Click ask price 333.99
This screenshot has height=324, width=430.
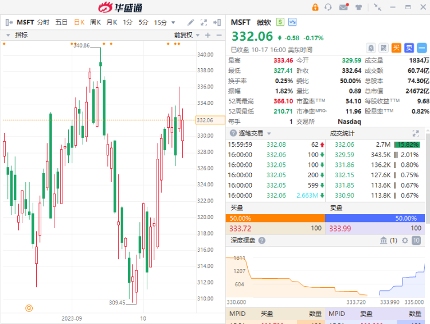coord(340,229)
